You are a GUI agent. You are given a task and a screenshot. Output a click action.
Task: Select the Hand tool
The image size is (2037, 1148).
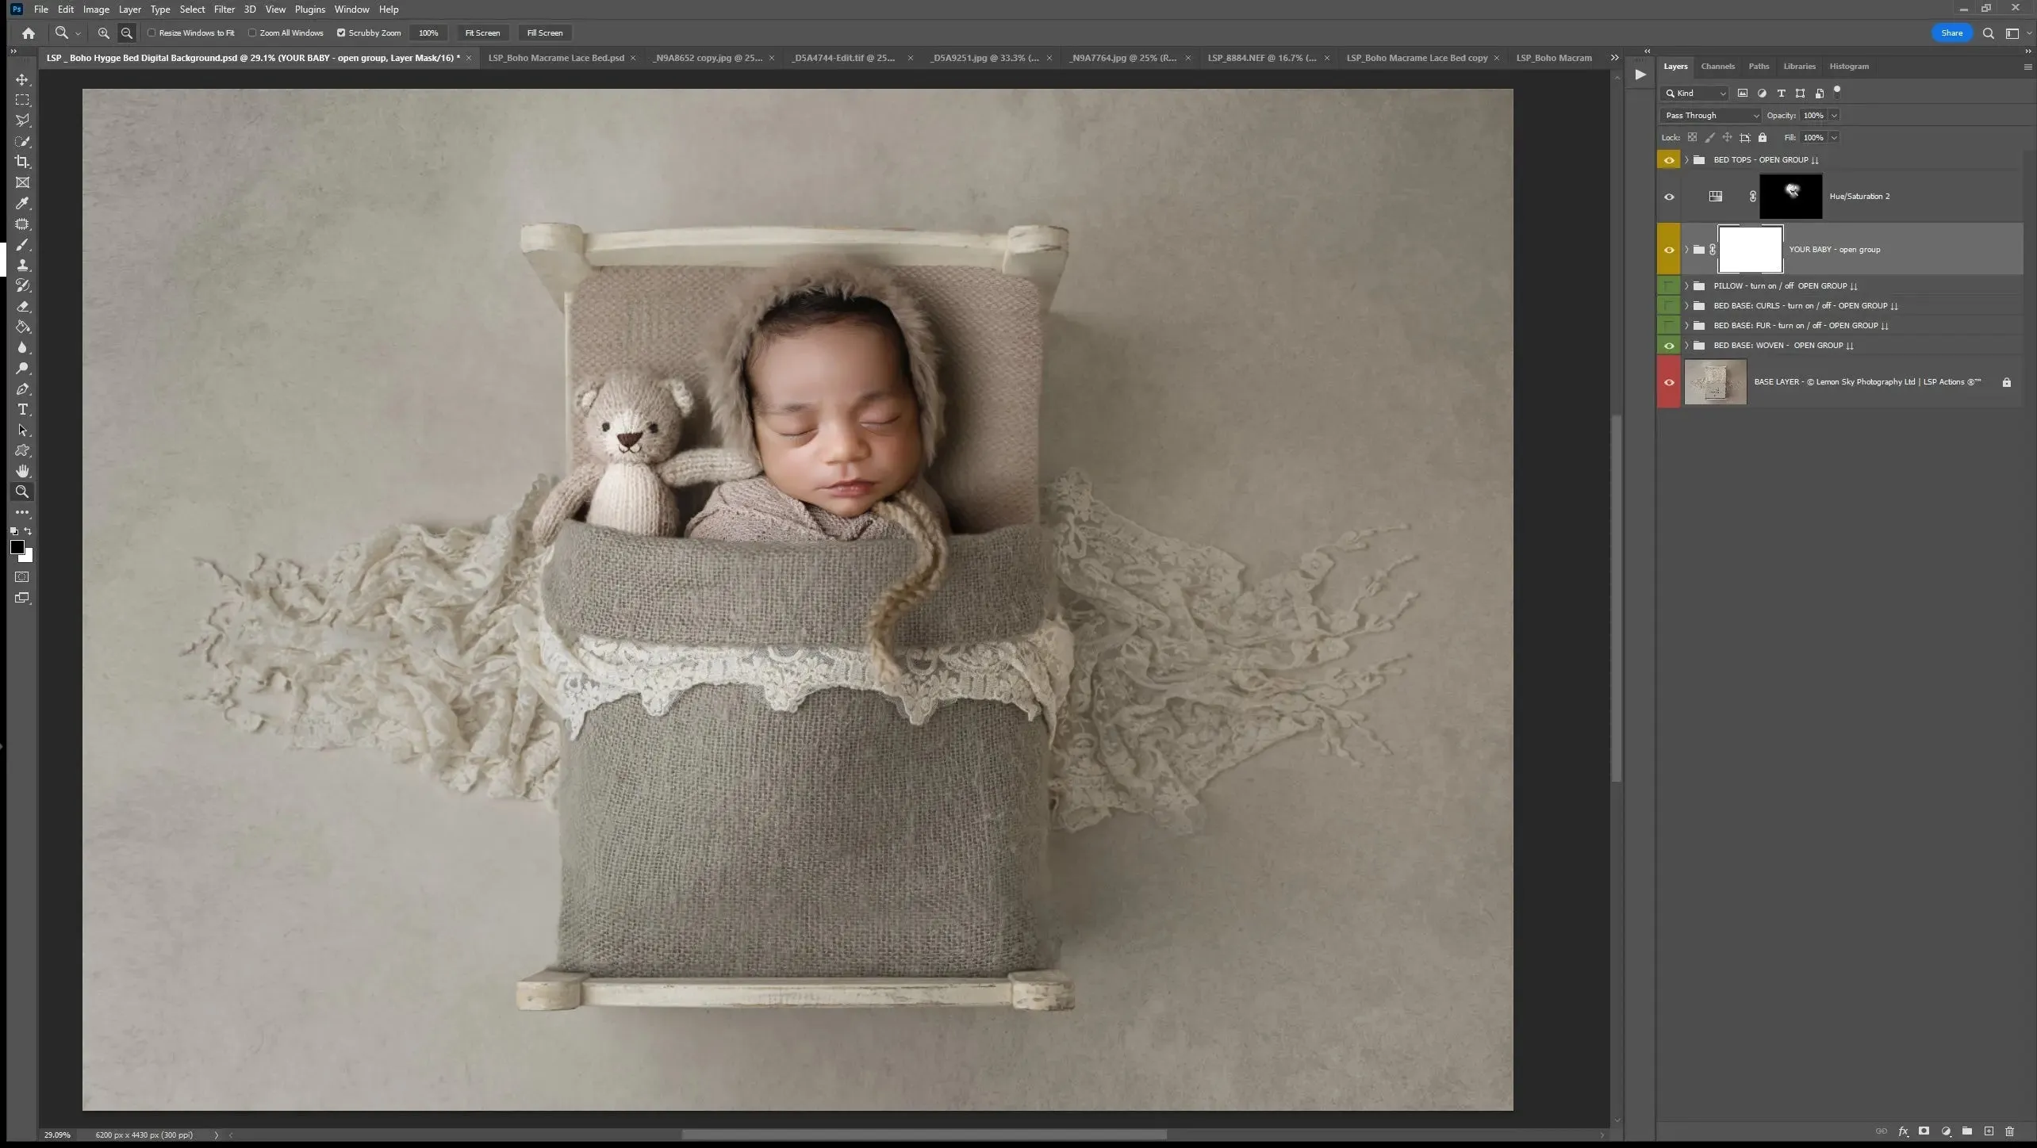(22, 471)
